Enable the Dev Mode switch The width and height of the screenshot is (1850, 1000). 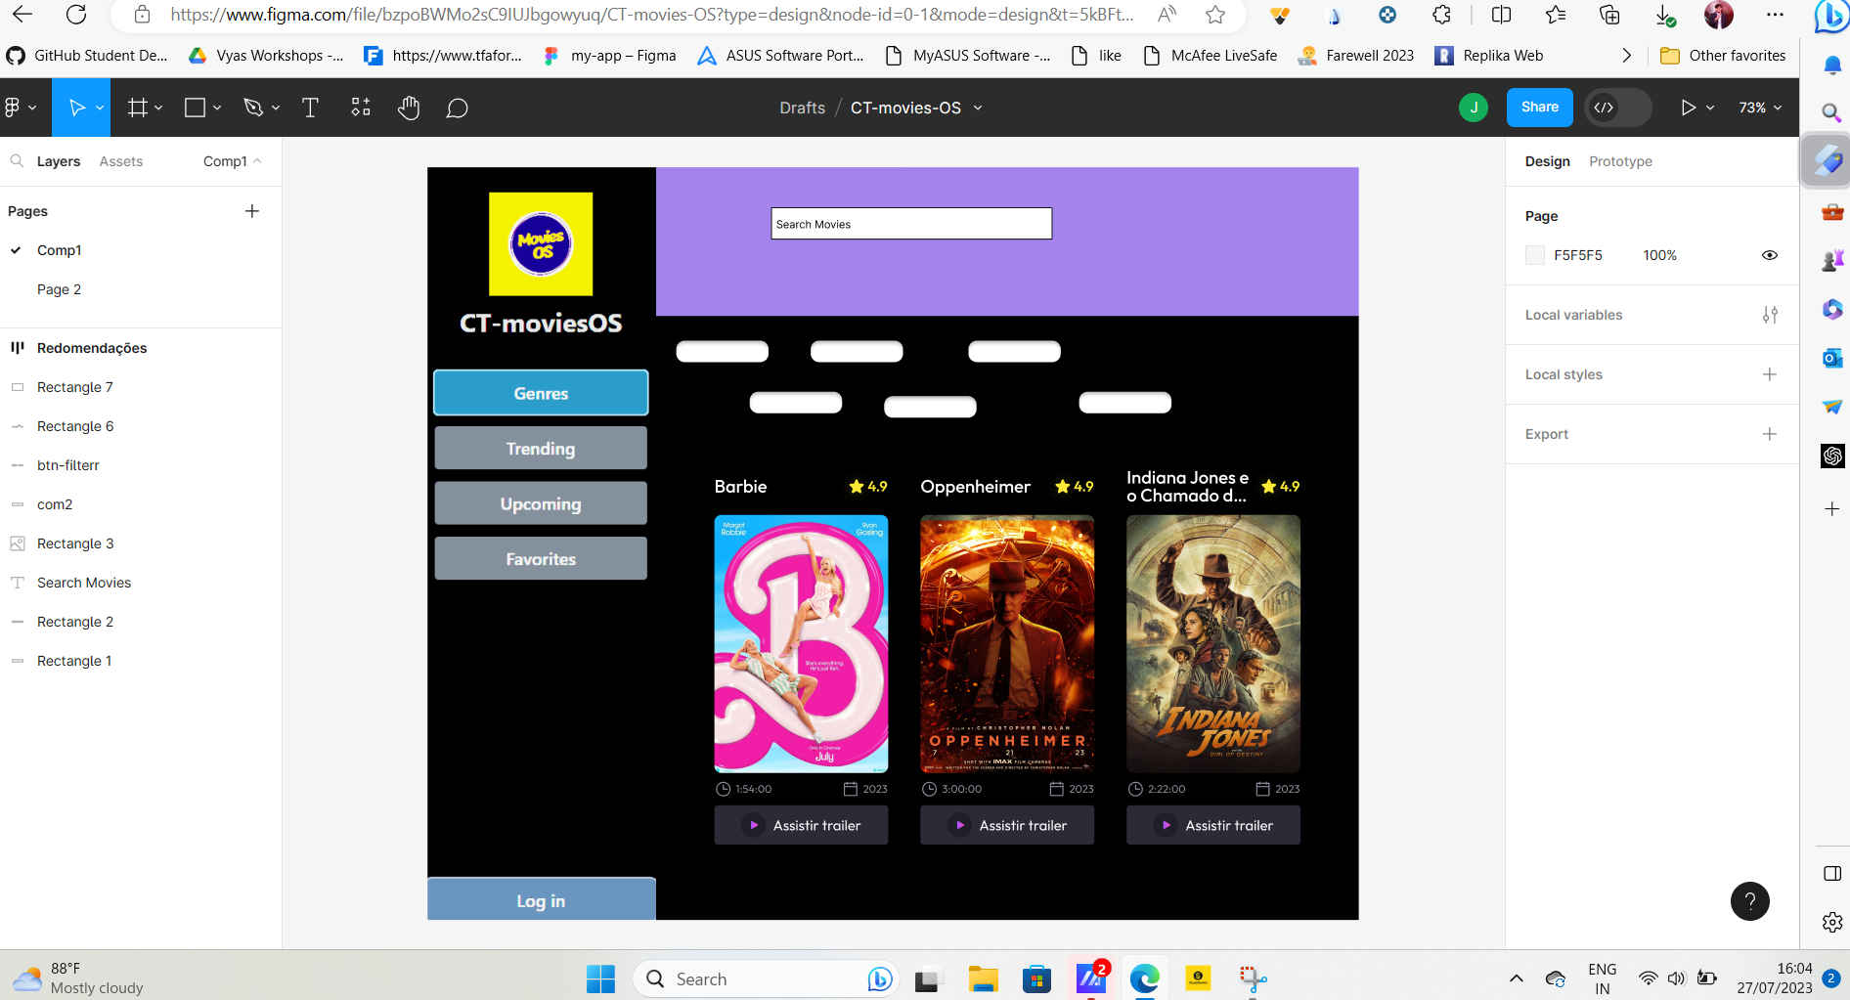click(1618, 108)
